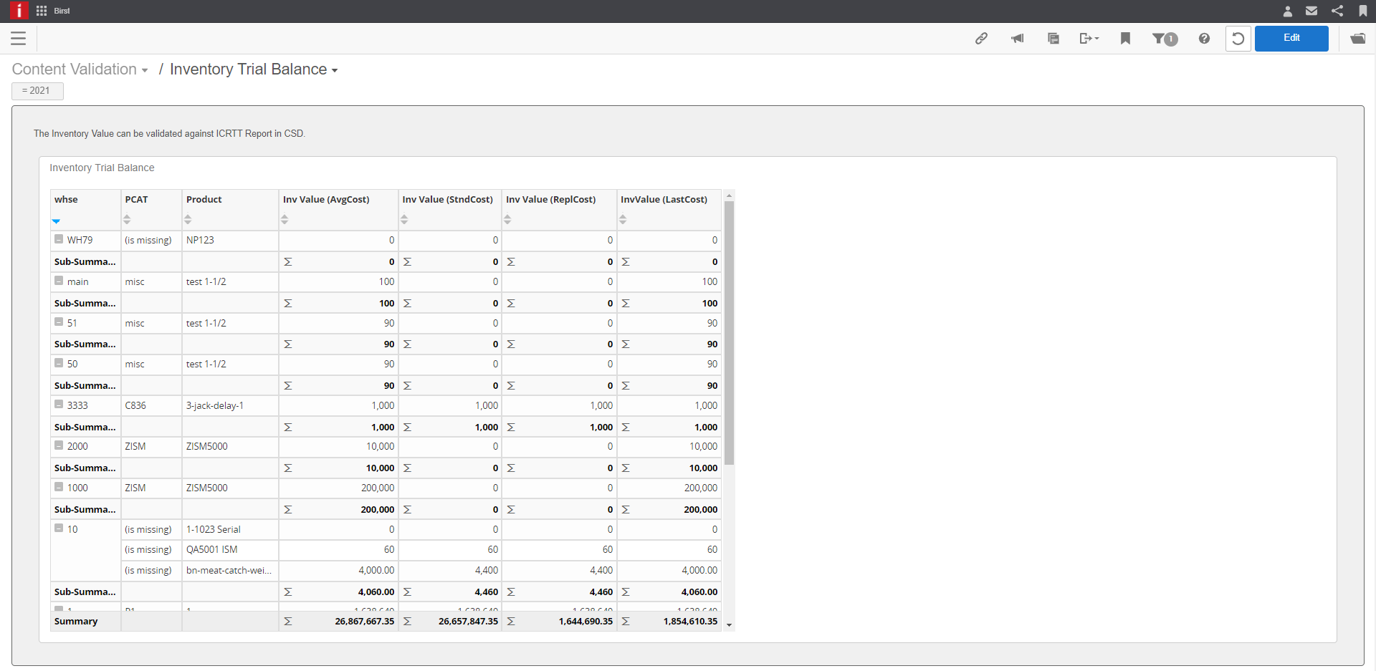1376x671 pixels.
Task: Open the apps grid menu beside Birst logo
Action: click(x=41, y=11)
